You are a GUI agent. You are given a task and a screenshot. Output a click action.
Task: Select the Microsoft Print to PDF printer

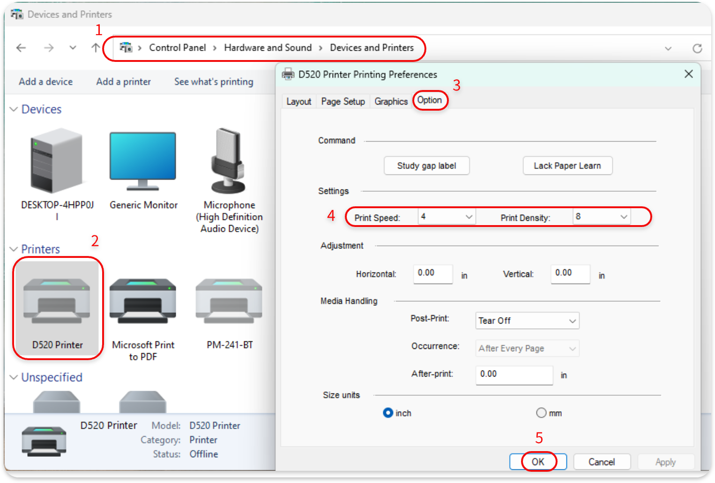143,300
